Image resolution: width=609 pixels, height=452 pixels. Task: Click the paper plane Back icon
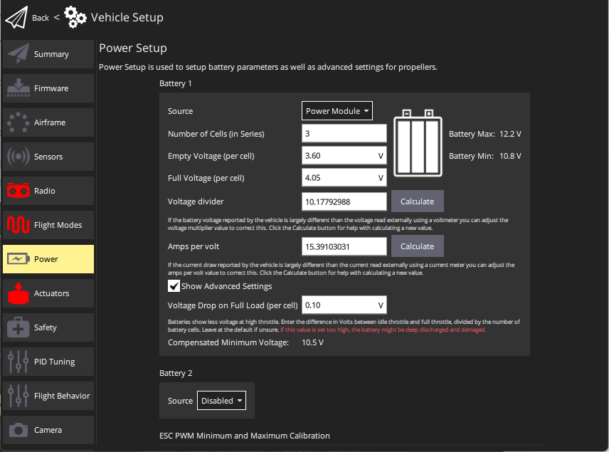click(x=16, y=17)
